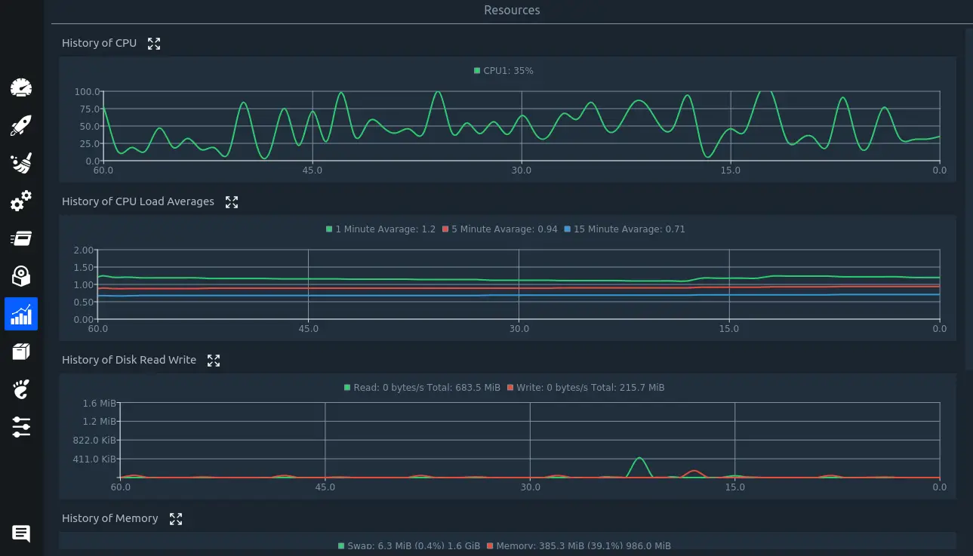Image resolution: width=973 pixels, height=556 pixels.
Task: Toggle the CPU1 legend color marker
Action: pos(477,71)
